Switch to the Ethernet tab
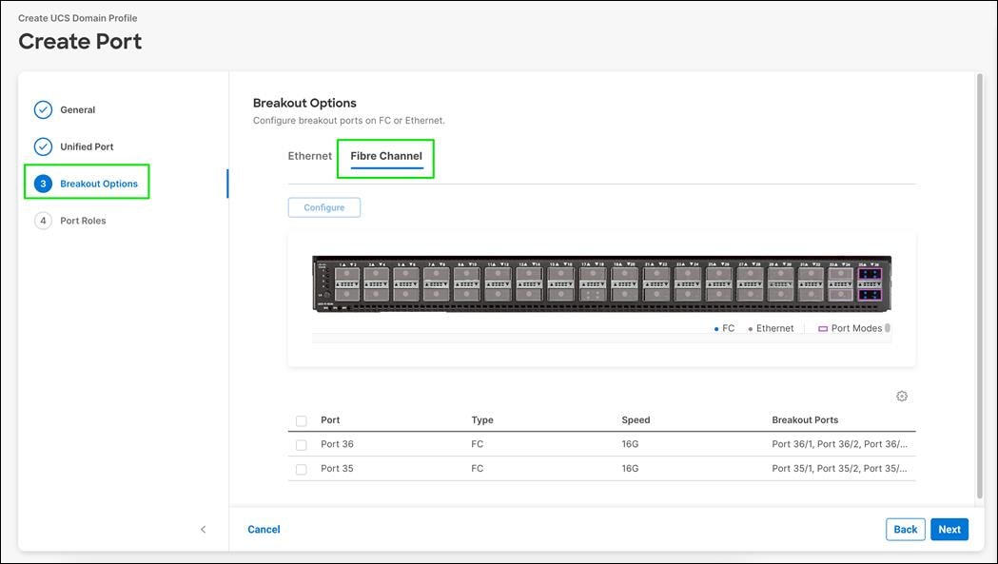Viewport: 998px width, 564px height. tap(309, 155)
